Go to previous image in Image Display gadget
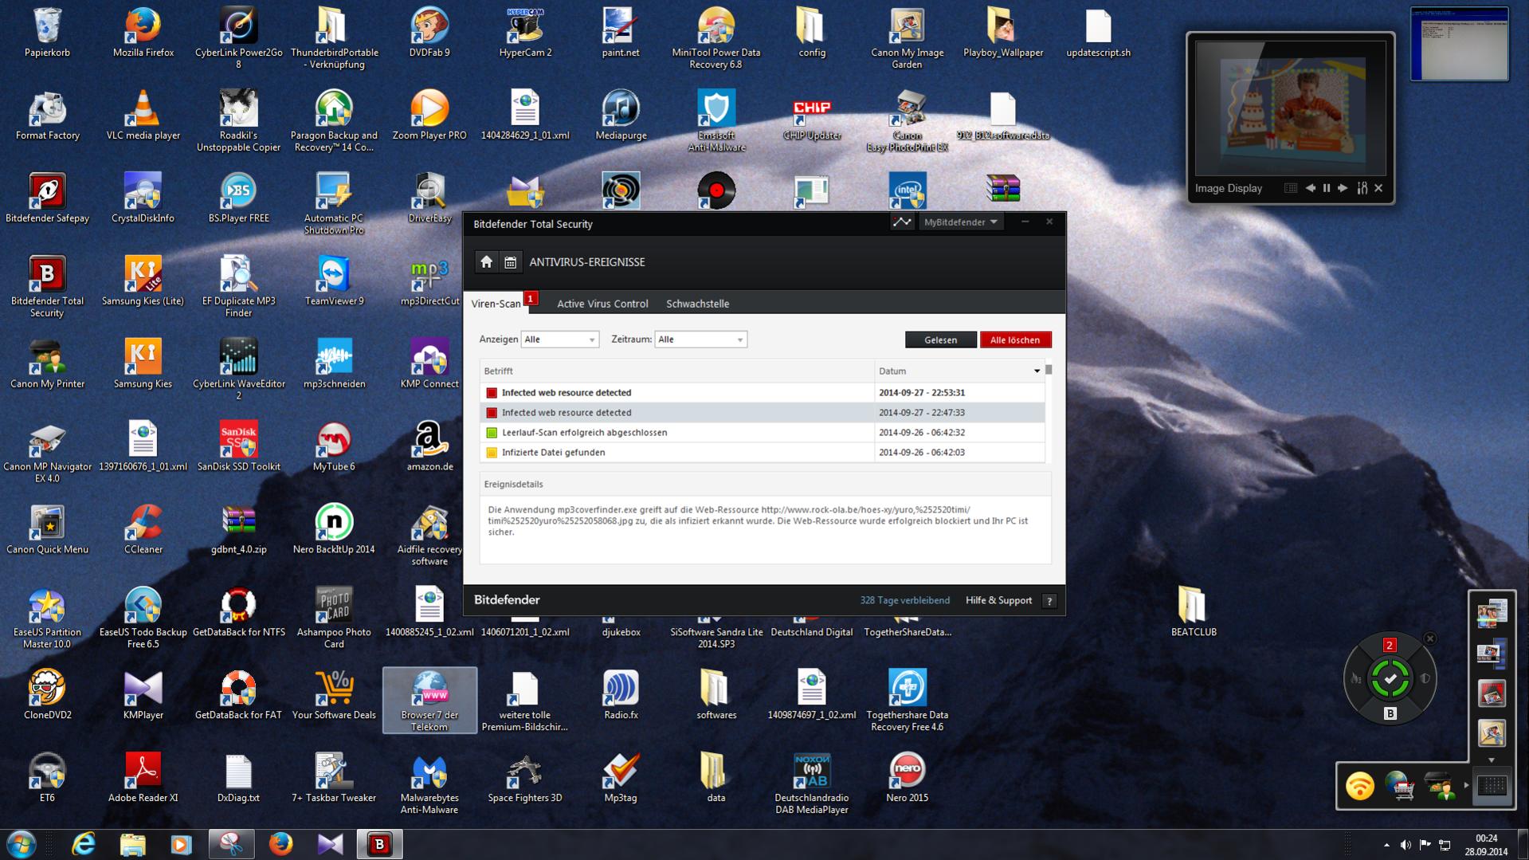This screenshot has width=1529, height=860. coord(1311,188)
